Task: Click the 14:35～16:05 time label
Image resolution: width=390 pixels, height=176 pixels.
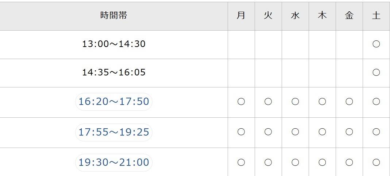Action: tap(114, 73)
